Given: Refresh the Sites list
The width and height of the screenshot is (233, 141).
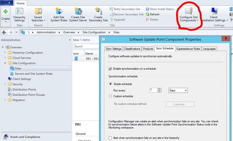Looking at the screenshot, I should click(x=153, y=14).
